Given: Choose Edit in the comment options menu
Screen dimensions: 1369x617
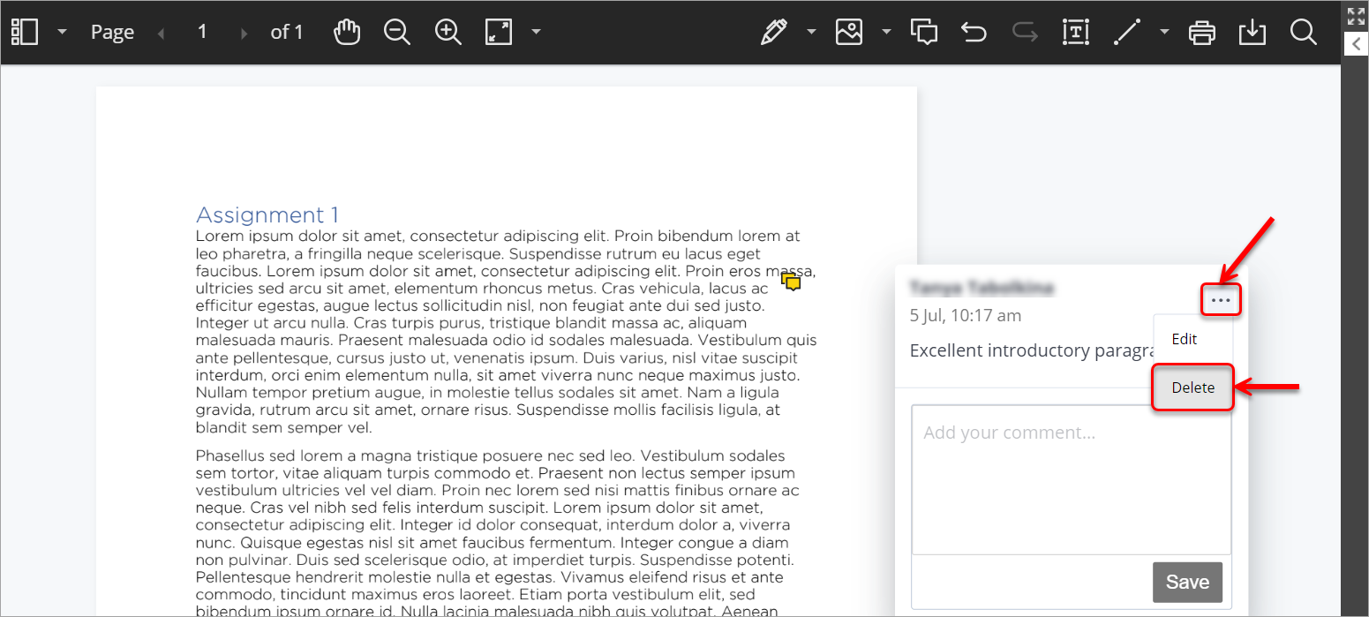Looking at the screenshot, I should click(1184, 338).
